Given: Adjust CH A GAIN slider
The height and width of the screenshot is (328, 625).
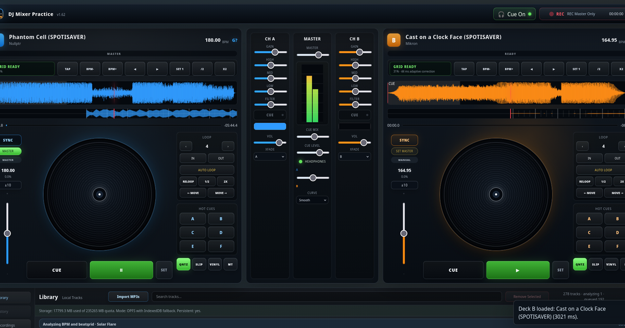Looking at the screenshot, I should 270,52.
